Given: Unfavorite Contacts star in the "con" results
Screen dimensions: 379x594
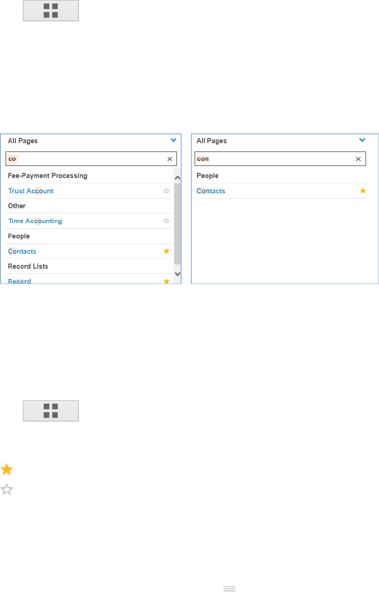Looking at the screenshot, I should (x=363, y=191).
